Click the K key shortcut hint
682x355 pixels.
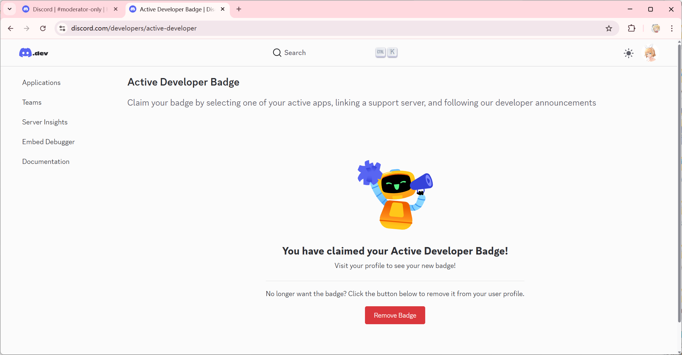click(392, 52)
